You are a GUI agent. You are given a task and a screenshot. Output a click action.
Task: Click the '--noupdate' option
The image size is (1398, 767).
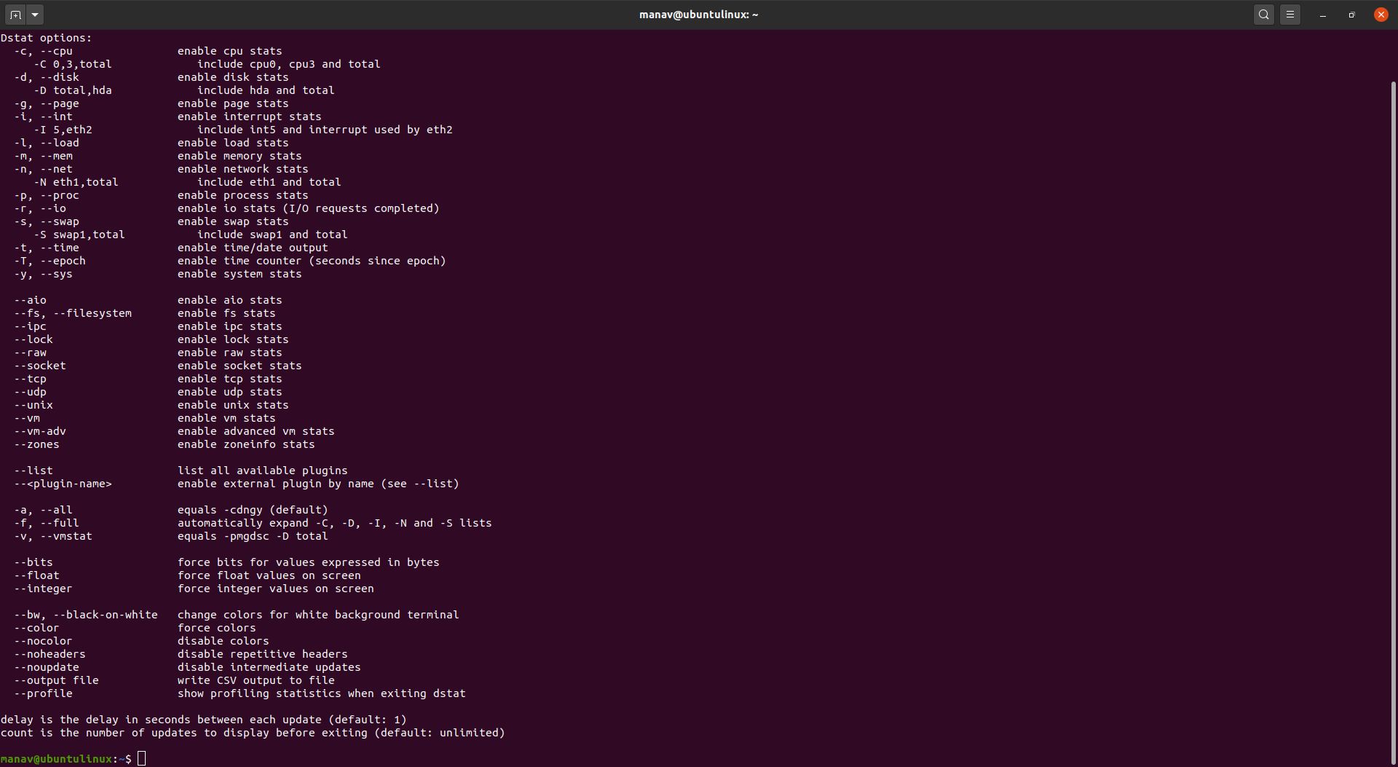pyautogui.click(x=47, y=667)
